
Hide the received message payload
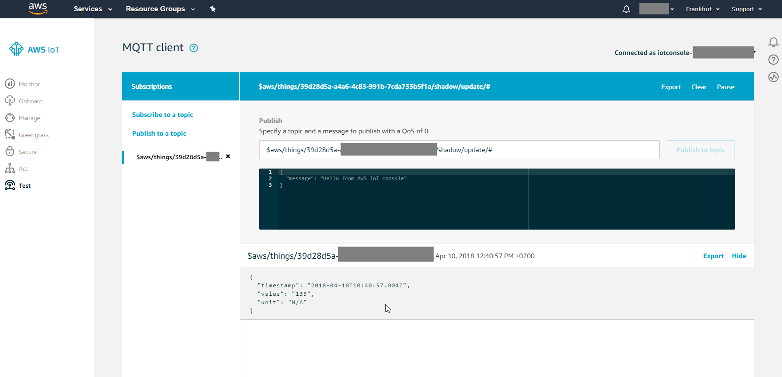pyautogui.click(x=739, y=256)
